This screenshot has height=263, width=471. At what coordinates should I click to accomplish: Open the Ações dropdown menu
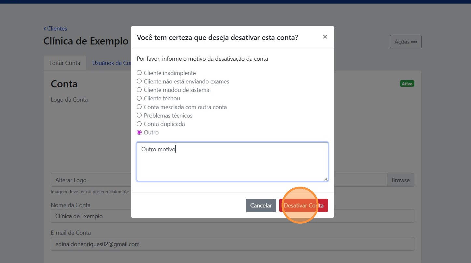click(x=405, y=42)
